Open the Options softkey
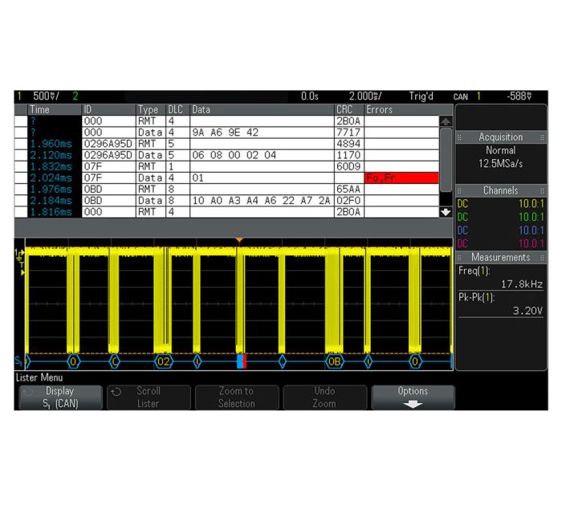Image resolution: width=562 pixels, height=514 pixels. tap(413, 398)
